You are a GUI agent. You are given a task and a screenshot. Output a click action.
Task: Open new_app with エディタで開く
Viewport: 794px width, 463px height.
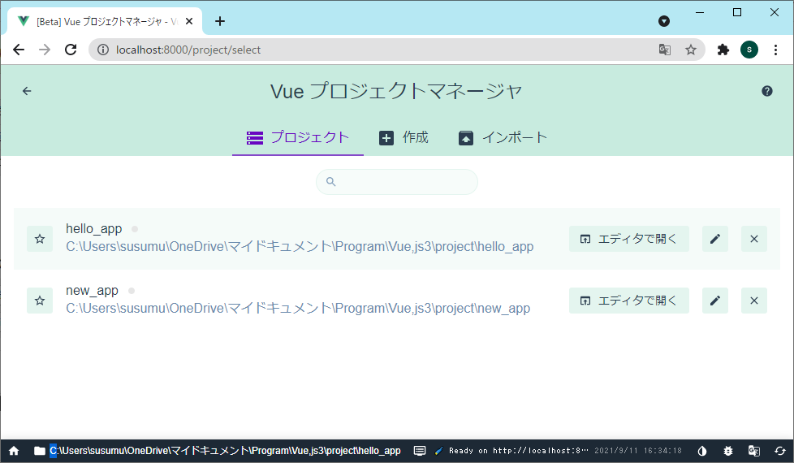tap(629, 301)
